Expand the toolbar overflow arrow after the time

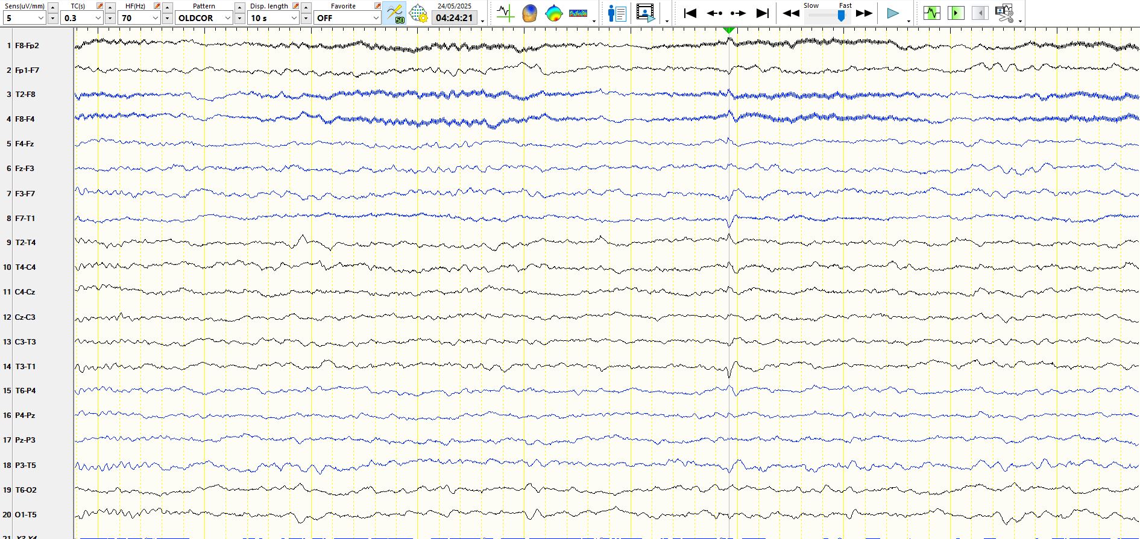(483, 21)
